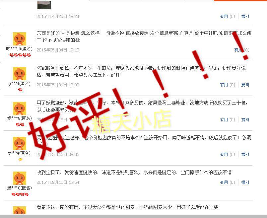Click 提问 on the 2015年05月31日 review
Screen dimensions: 267x218
pos(245,85)
